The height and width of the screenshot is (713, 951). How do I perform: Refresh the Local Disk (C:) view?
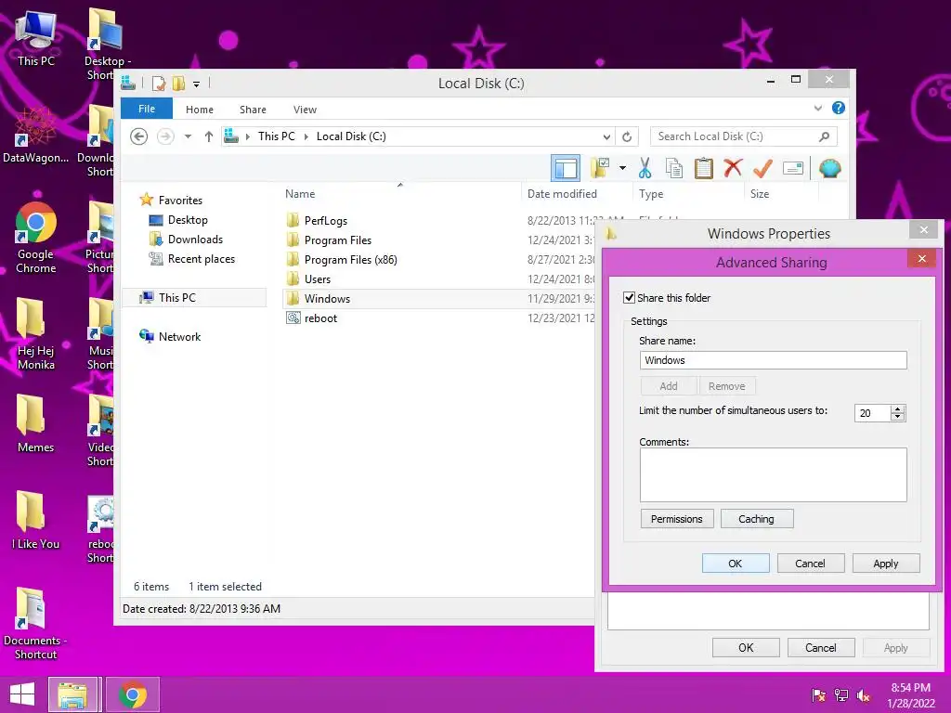coord(627,136)
